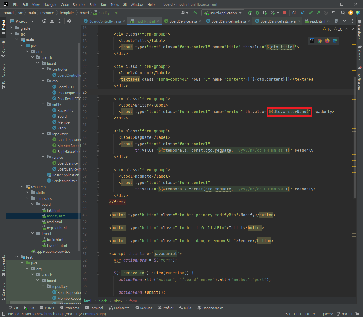Switch to the BoardServiceImpl.java tab
The width and height of the screenshot is (363, 317).
229,21
